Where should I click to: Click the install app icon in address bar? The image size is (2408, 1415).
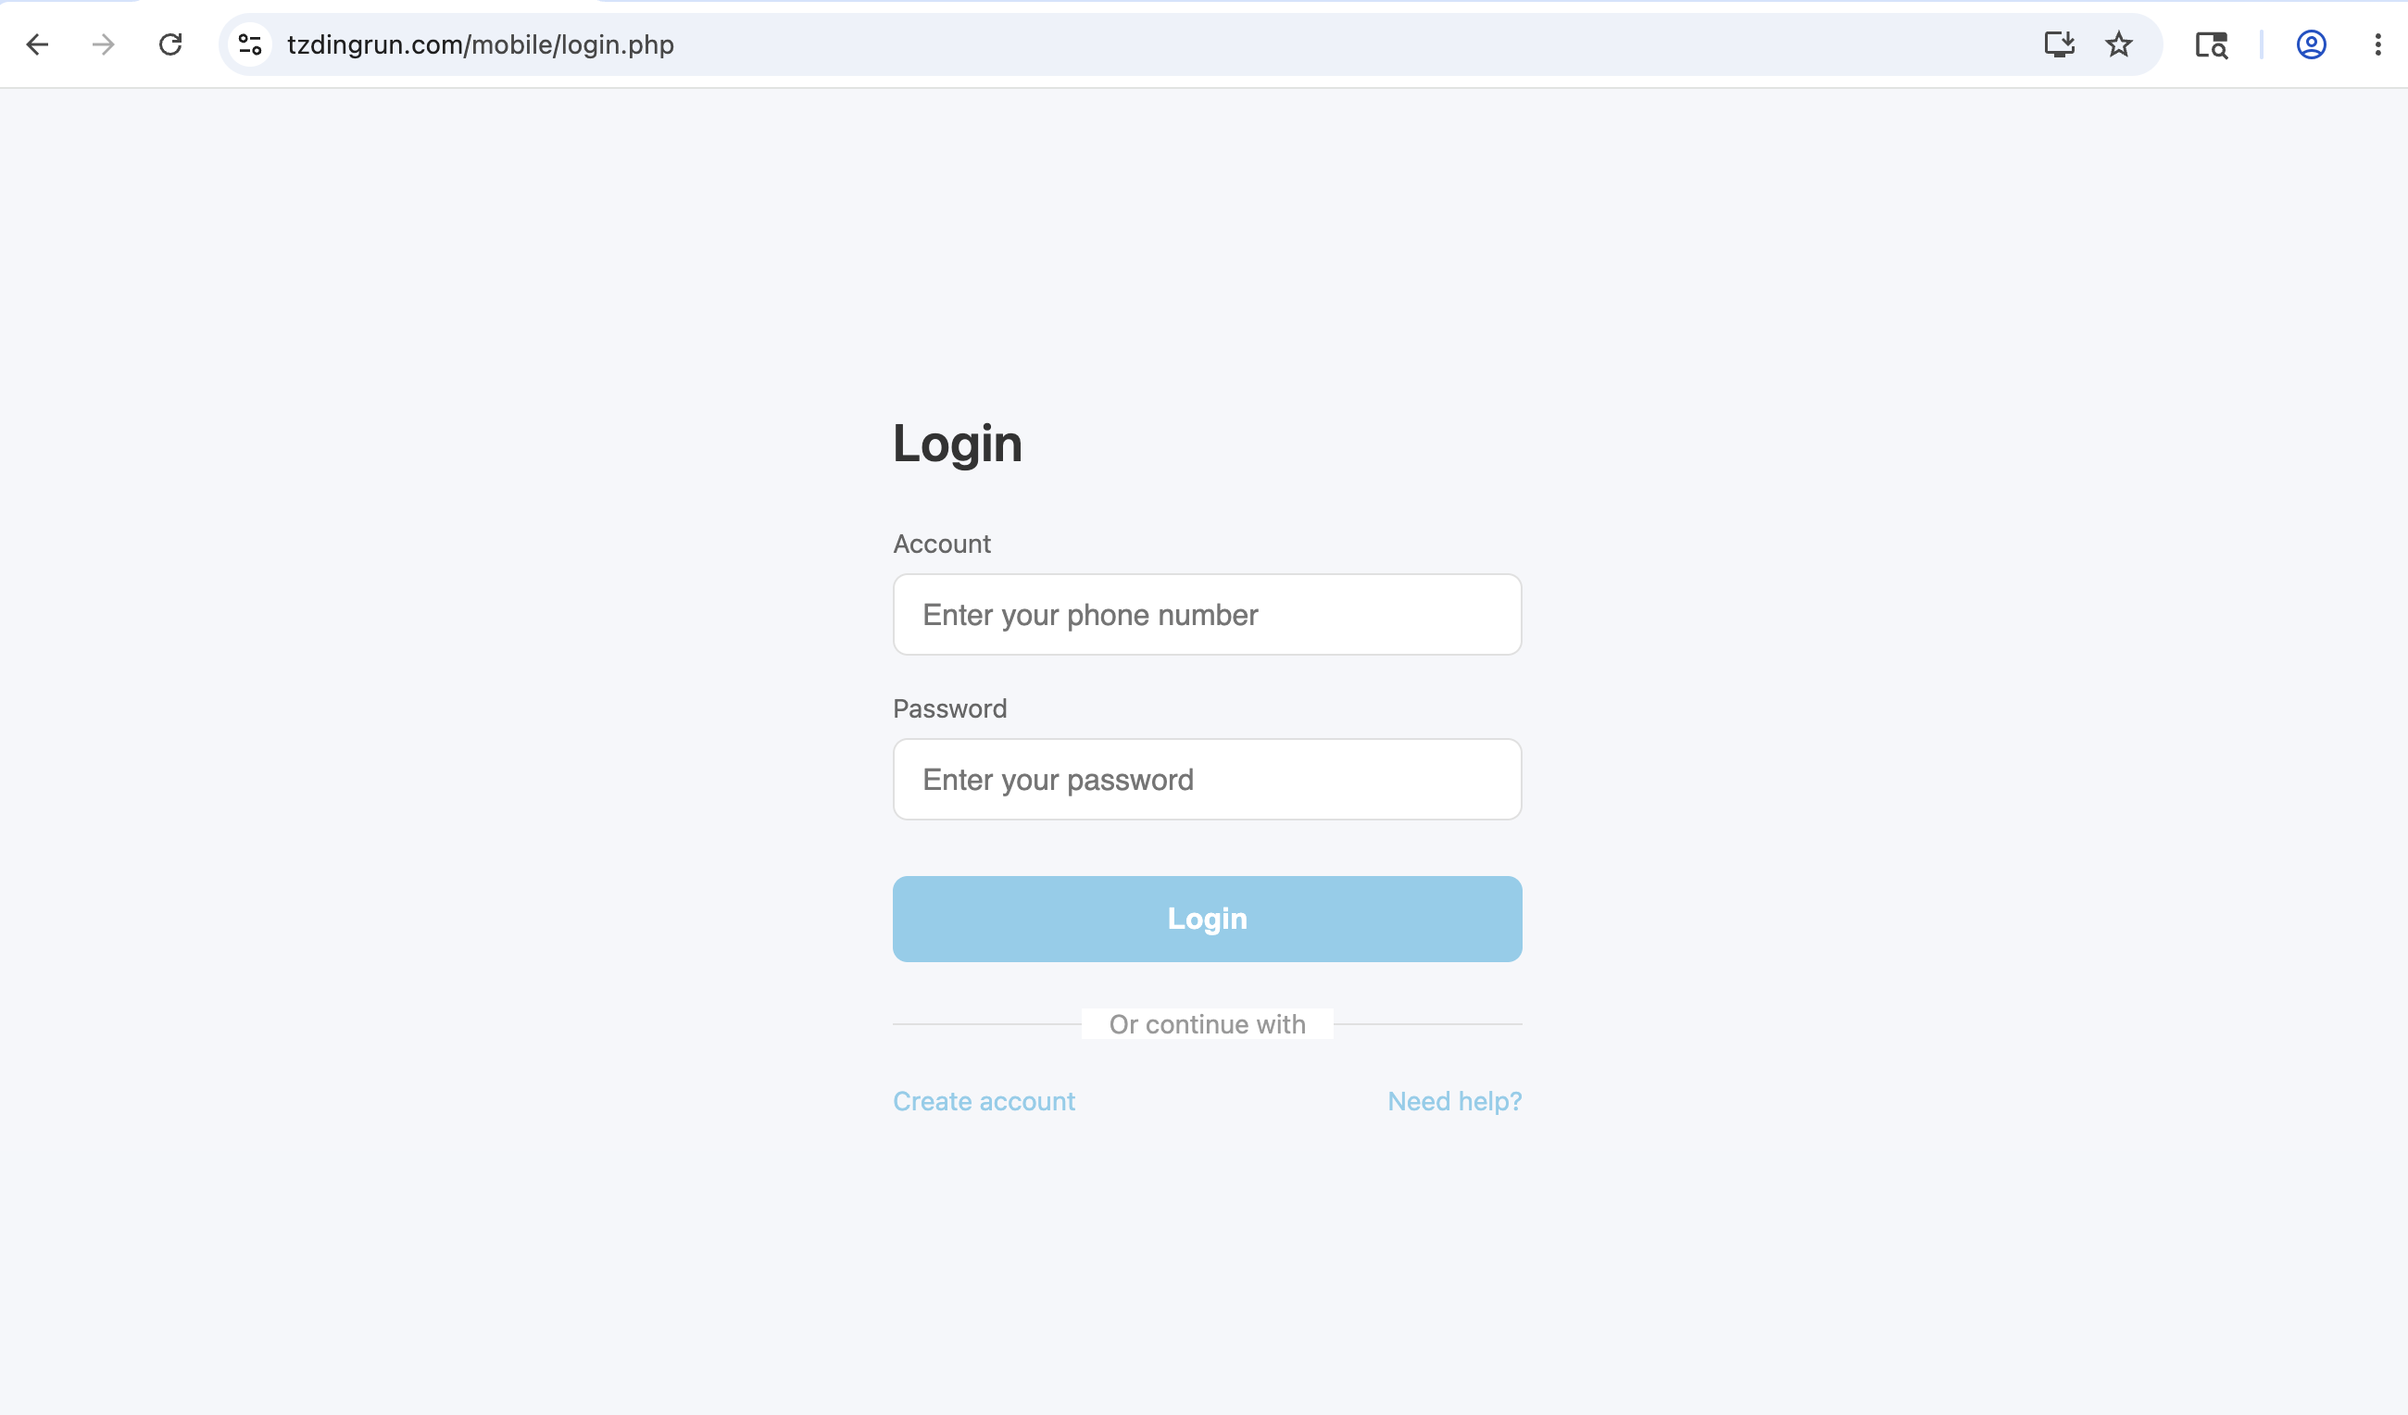pyautogui.click(x=2059, y=44)
